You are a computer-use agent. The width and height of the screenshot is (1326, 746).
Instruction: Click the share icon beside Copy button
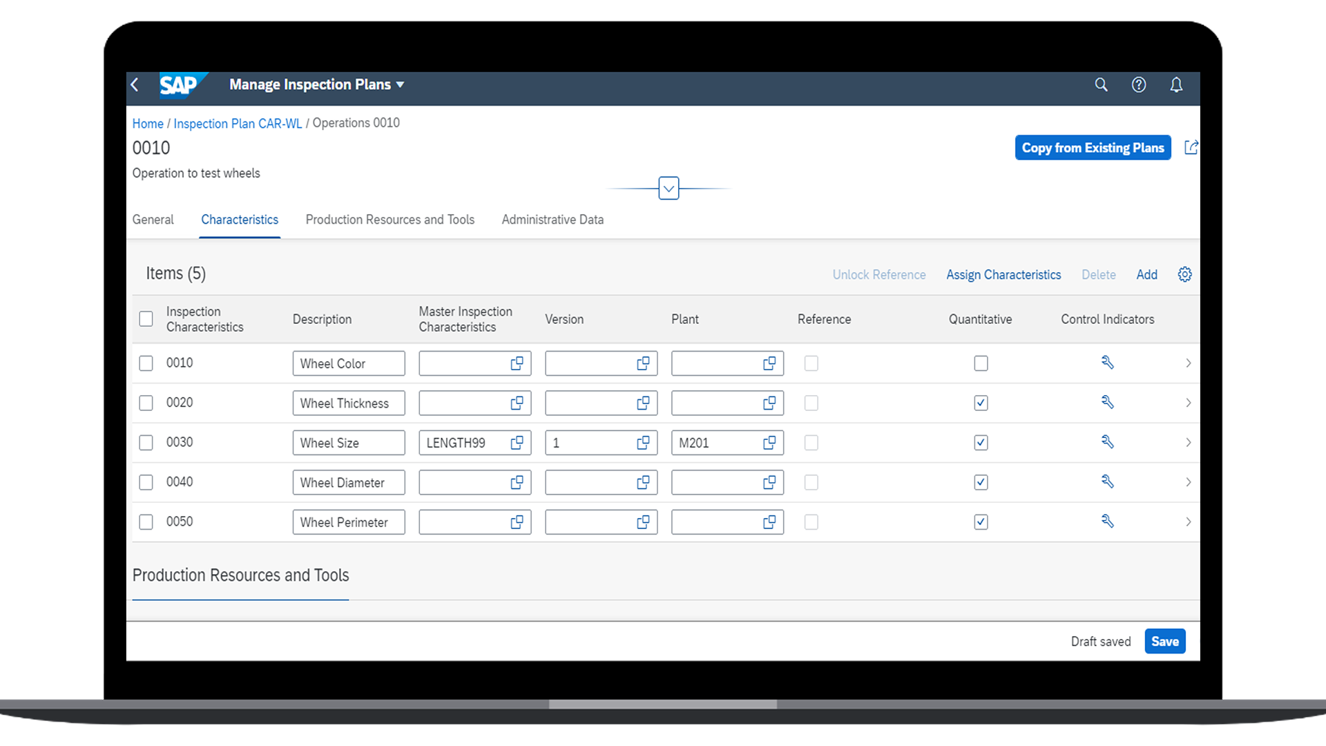pos(1191,147)
